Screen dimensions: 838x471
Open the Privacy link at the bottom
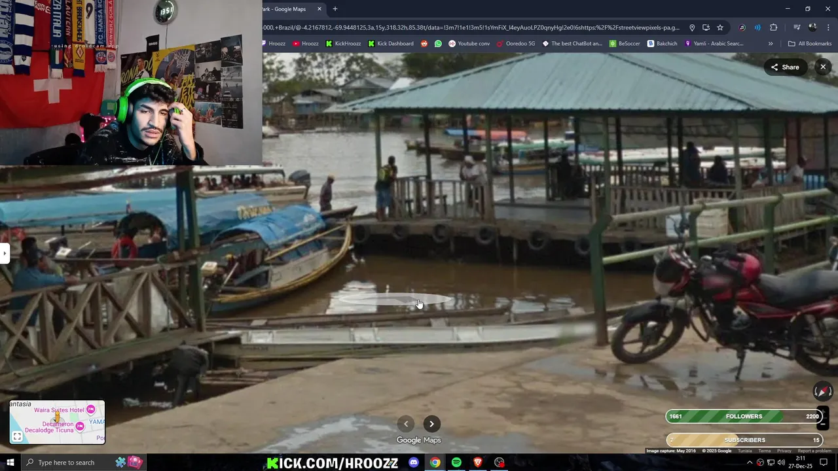(x=784, y=451)
